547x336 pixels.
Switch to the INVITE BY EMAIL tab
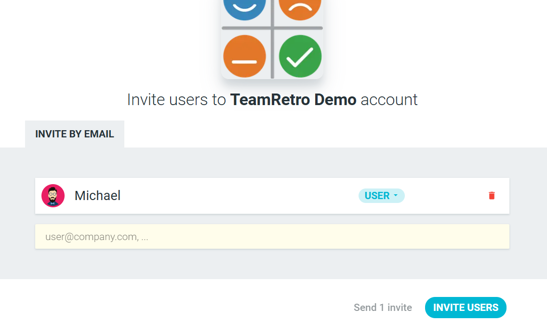(x=75, y=134)
